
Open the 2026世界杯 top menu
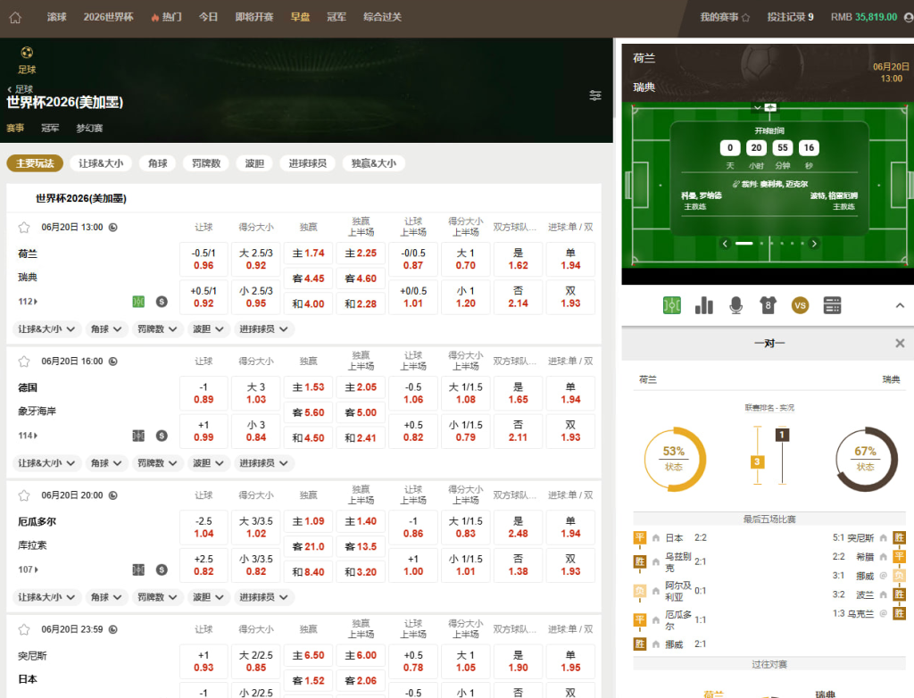pos(108,18)
